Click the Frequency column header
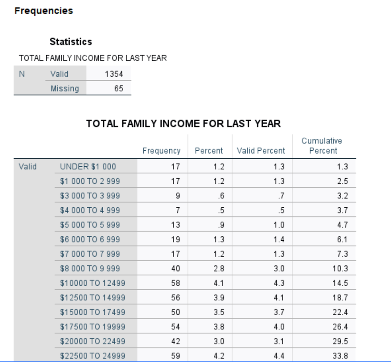This screenshot has width=391, height=362. (162, 151)
